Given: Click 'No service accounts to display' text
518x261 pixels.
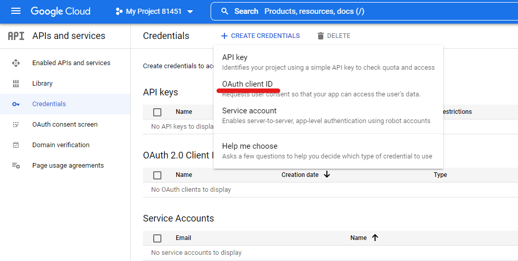Looking at the screenshot, I should pyautogui.click(x=196, y=253).
